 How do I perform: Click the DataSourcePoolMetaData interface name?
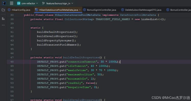(138, 15)
